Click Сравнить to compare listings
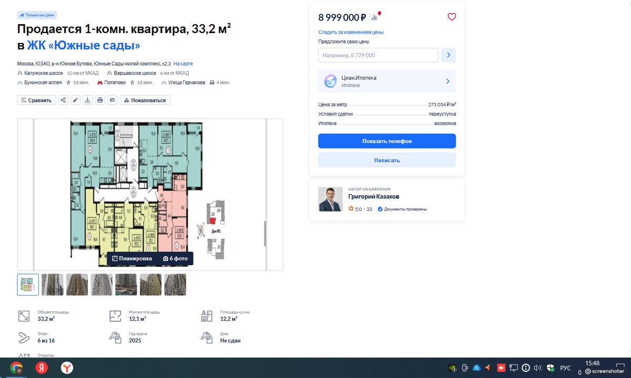This screenshot has height=378, width=631. (x=37, y=100)
